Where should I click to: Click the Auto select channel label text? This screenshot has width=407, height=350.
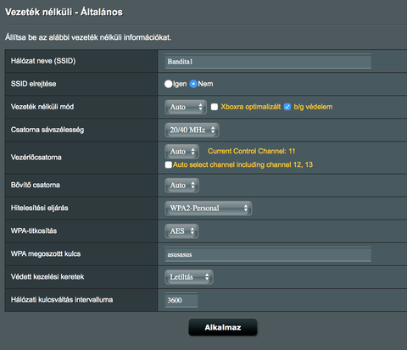pyautogui.click(x=243, y=164)
